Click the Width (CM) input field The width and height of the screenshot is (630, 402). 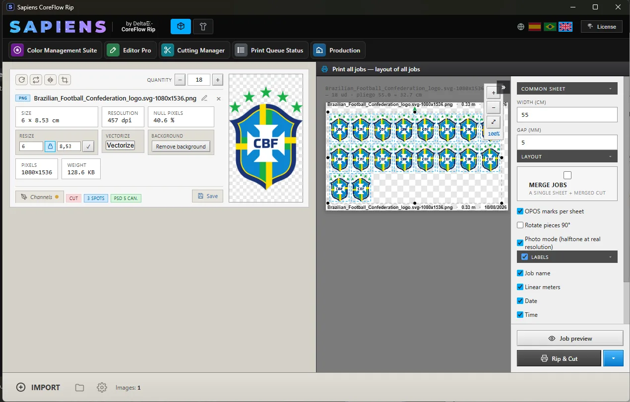pyautogui.click(x=567, y=114)
